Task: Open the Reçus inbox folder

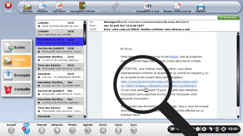Action: 16,61
